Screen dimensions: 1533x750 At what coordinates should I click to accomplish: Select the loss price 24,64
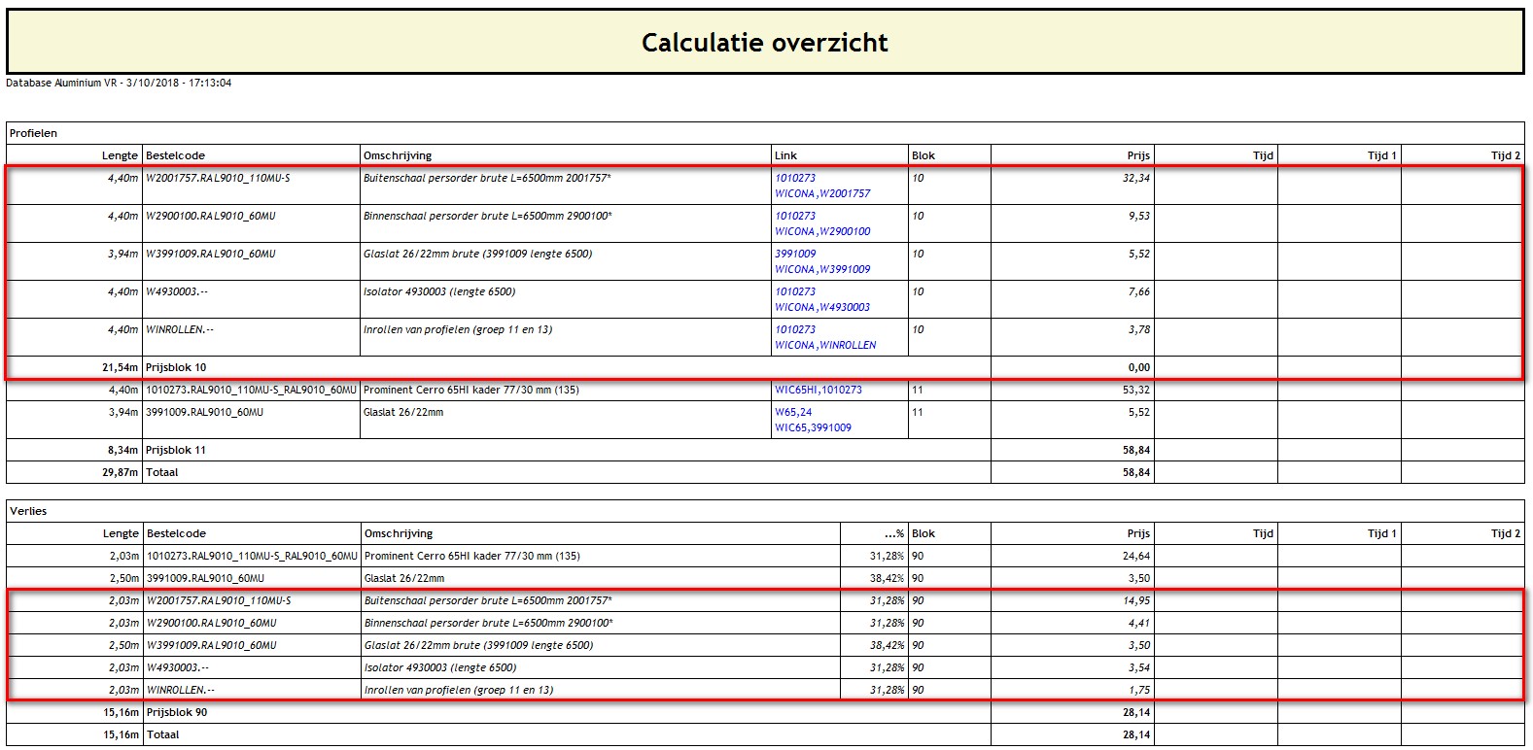[1135, 556]
